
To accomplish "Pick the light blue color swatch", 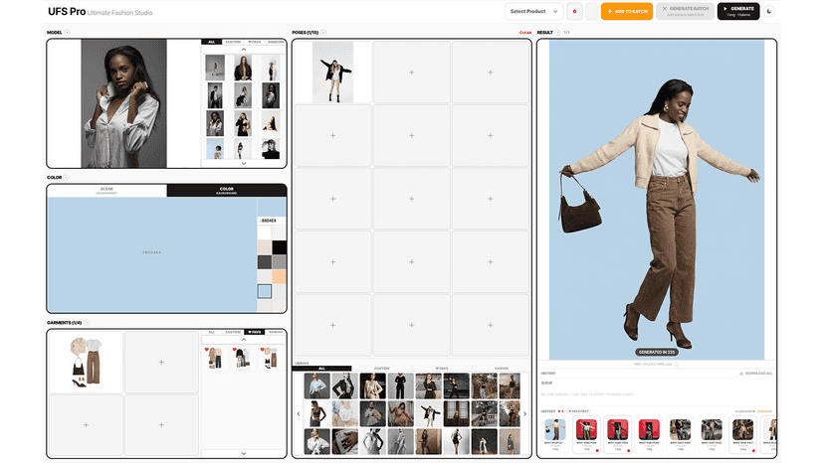I will (x=265, y=291).
